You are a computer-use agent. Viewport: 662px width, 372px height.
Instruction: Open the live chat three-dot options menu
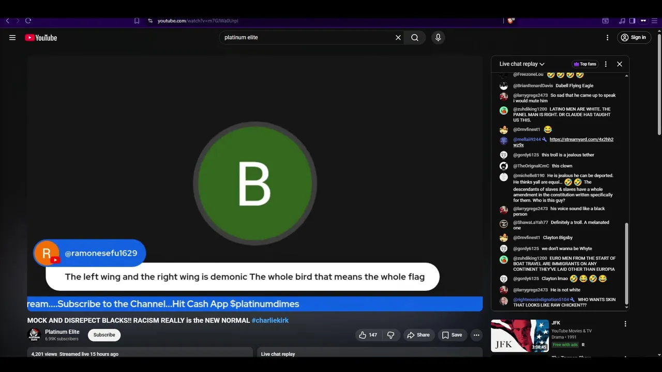(x=606, y=64)
